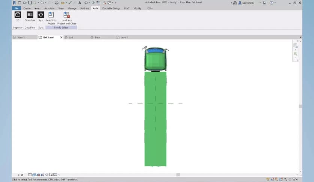Switch to the Insert ribbon tab

pyautogui.click(x=38, y=8)
